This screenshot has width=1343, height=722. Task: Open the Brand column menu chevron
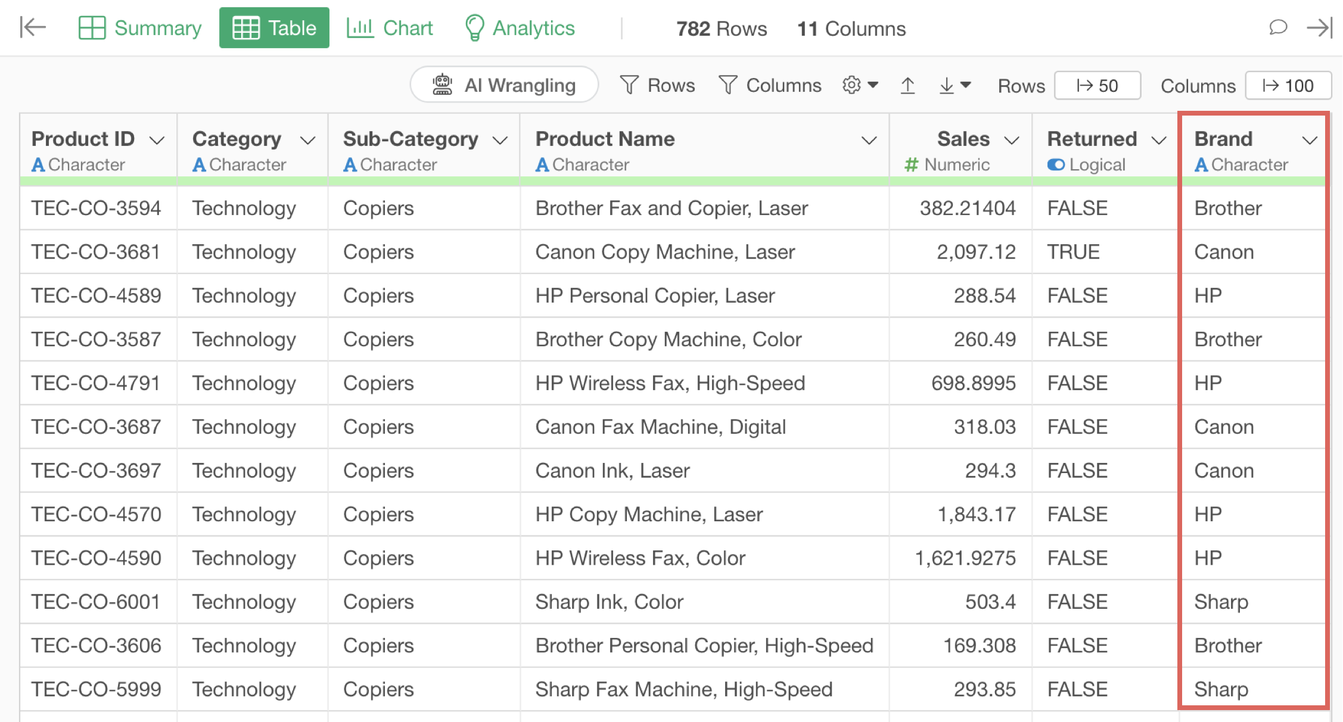[1310, 141]
